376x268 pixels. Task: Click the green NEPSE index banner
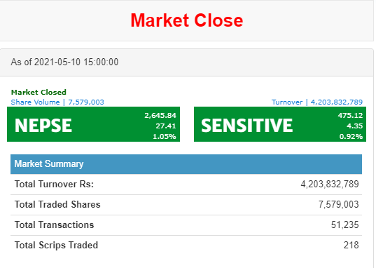point(94,124)
